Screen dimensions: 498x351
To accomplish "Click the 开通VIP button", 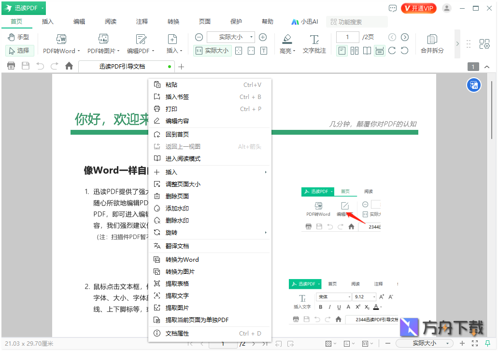I will click(x=419, y=8).
